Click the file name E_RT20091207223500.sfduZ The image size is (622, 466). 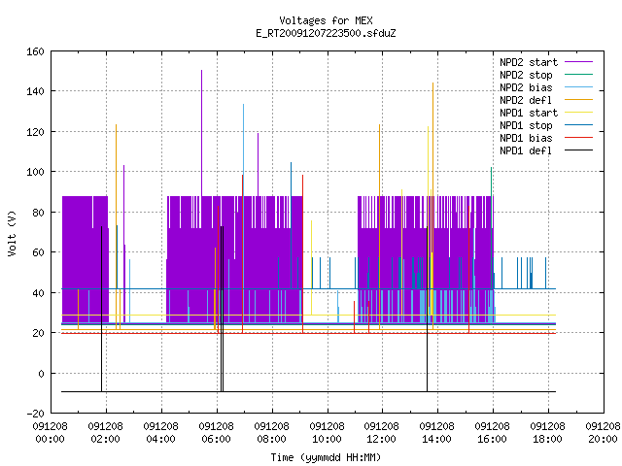click(x=326, y=33)
